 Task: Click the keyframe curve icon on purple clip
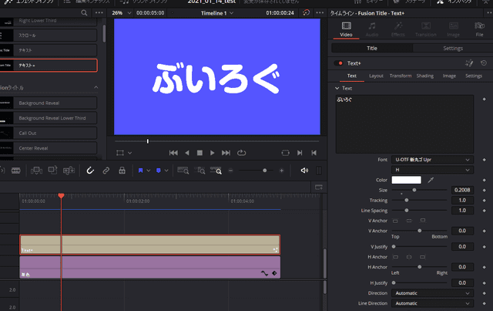point(264,273)
